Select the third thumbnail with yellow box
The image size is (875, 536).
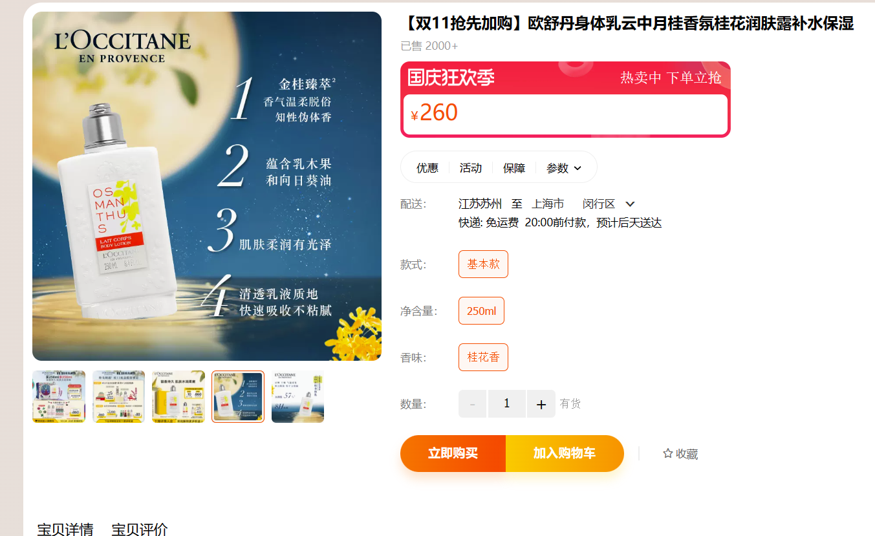tap(178, 396)
